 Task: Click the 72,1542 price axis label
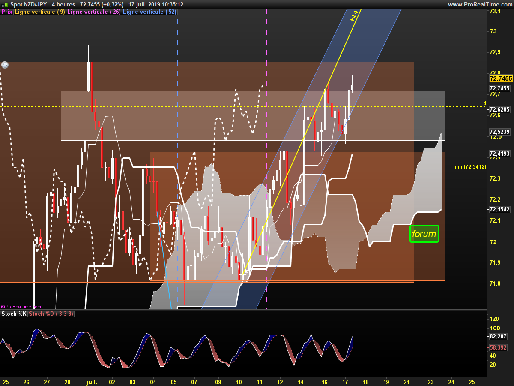(x=499, y=209)
